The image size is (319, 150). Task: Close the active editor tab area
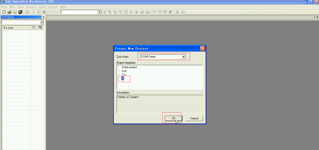(x=317, y=17)
